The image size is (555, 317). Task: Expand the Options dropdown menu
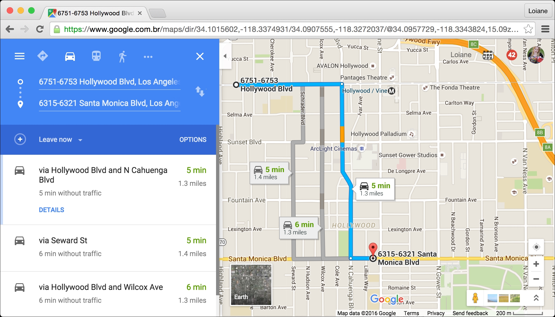[x=193, y=139]
